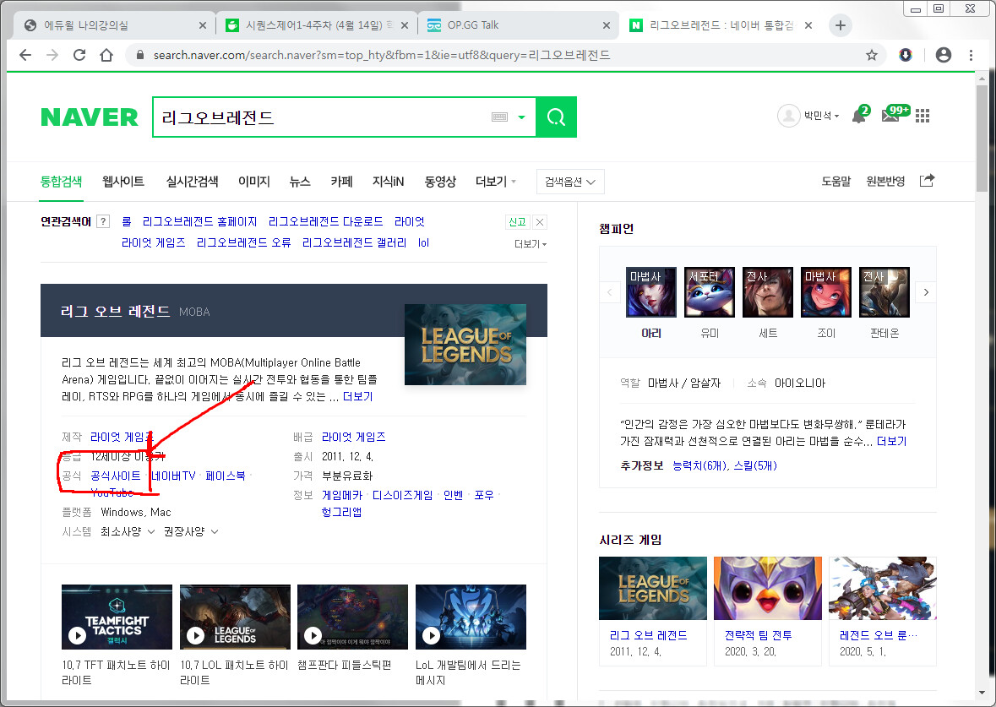The image size is (996, 707).
Task: Expand the 최소사양 system requirements
Action: (x=128, y=531)
